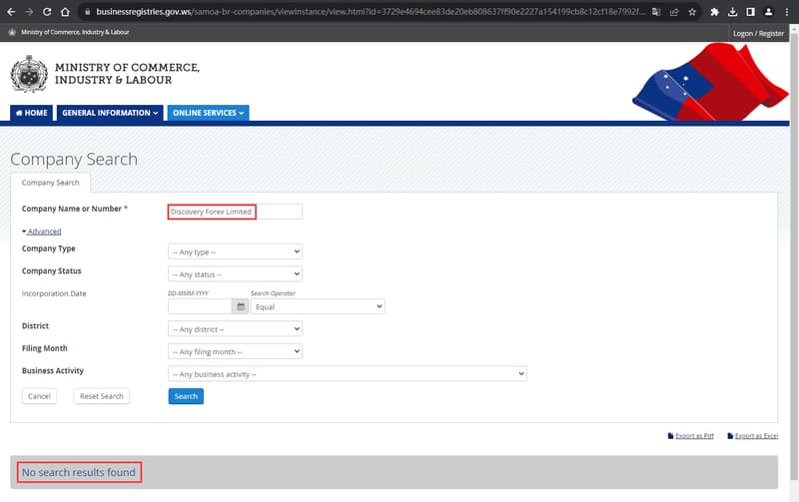
Task: Open the browser home icon
Action: [65, 12]
